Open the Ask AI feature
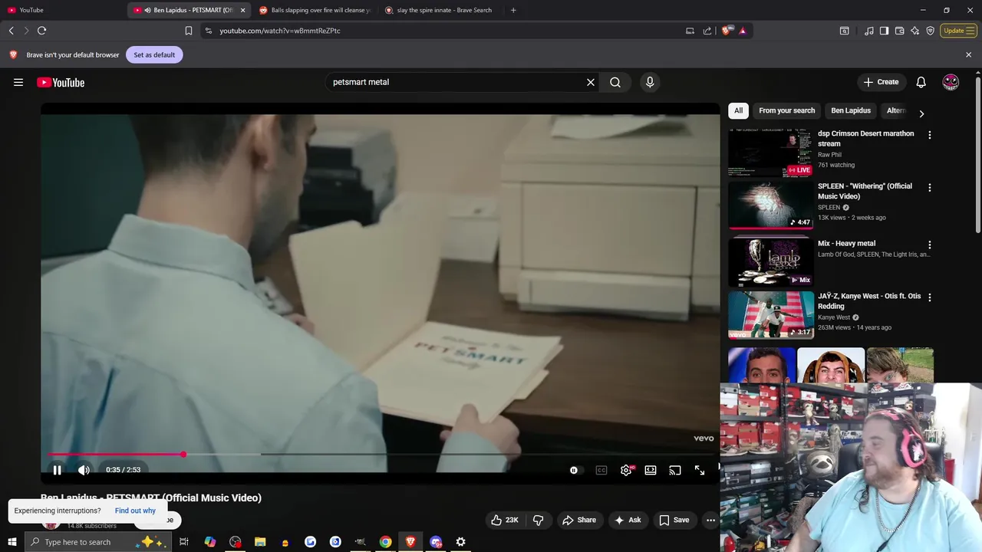Image resolution: width=982 pixels, height=552 pixels. point(628,520)
